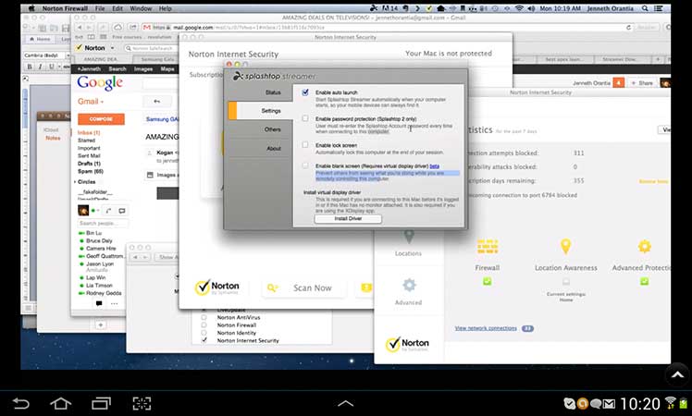The width and height of the screenshot is (692, 416).
Task: Open Advanced gear icon in Norton sidebar
Action: pos(408,287)
